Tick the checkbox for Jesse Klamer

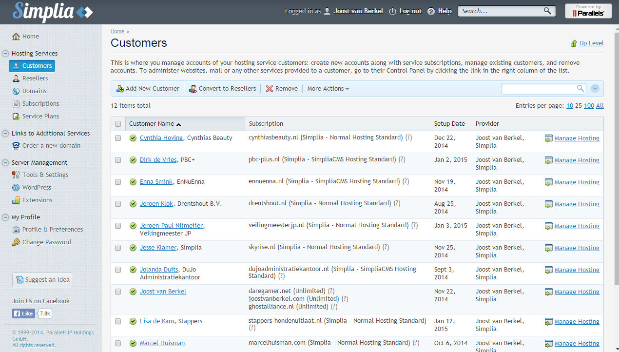(x=118, y=248)
